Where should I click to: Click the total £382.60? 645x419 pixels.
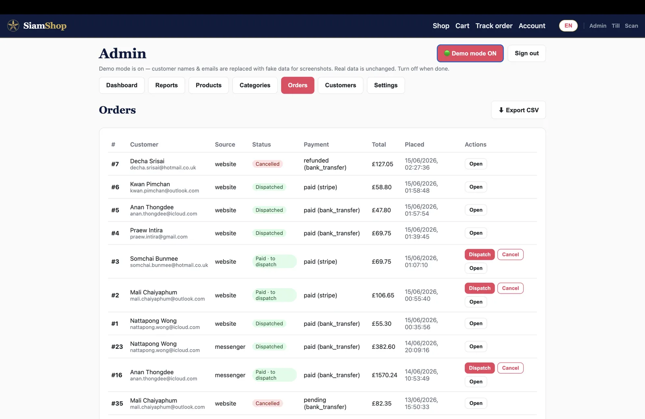[x=383, y=347]
